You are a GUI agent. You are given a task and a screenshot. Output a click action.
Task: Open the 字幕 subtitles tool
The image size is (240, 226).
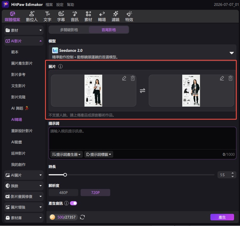click(x=61, y=17)
